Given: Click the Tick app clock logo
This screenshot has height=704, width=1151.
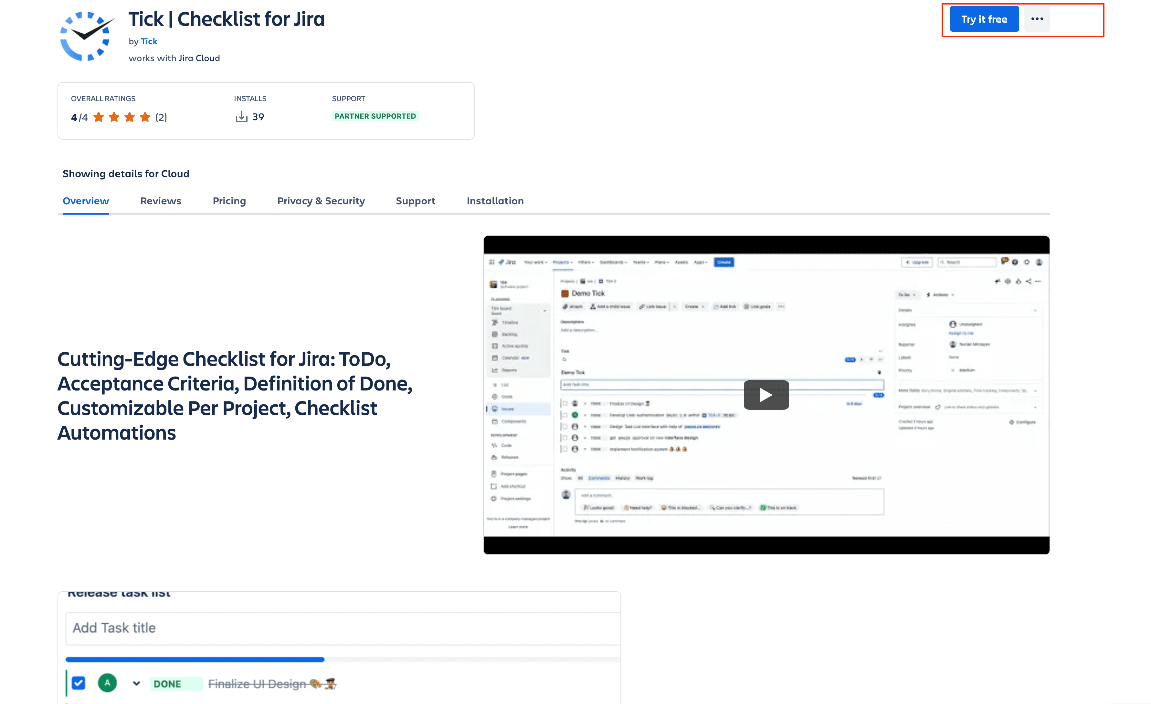Looking at the screenshot, I should (x=87, y=36).
